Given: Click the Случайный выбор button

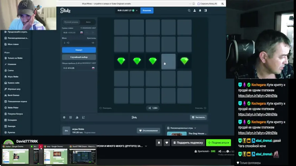Looking at the screenshot, I should point(79,57).
